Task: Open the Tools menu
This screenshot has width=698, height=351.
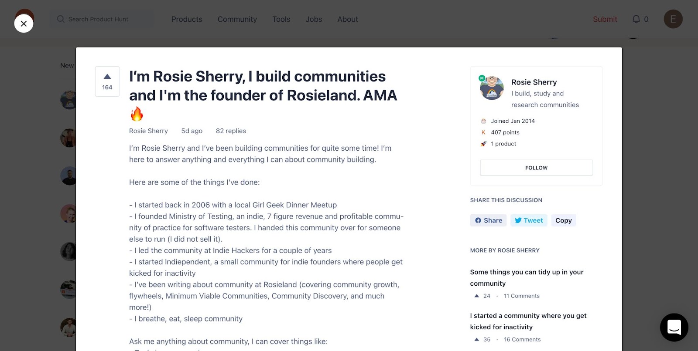Action: pos(281,19)
